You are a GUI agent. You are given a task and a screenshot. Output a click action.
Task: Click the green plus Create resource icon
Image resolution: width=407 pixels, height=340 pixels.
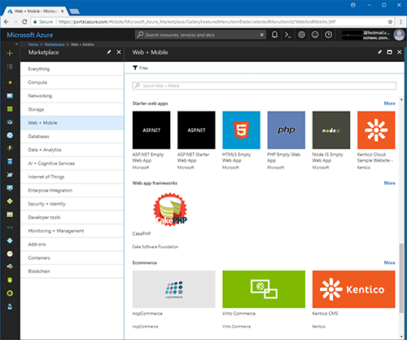pos(10,53)
